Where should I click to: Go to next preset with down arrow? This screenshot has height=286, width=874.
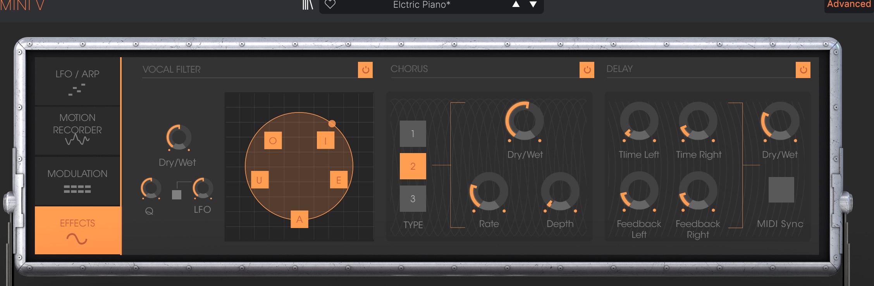coord(533,5)
